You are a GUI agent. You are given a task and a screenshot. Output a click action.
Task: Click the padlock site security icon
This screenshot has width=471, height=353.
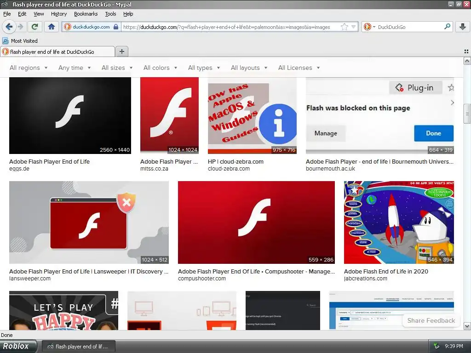pyautogui.click(x=116, y=27)
